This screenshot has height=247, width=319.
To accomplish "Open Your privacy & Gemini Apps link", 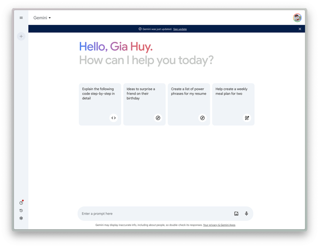I will 219,225.
